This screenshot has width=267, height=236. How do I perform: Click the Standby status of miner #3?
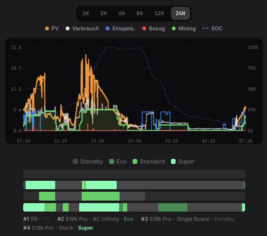click(224, 219)
